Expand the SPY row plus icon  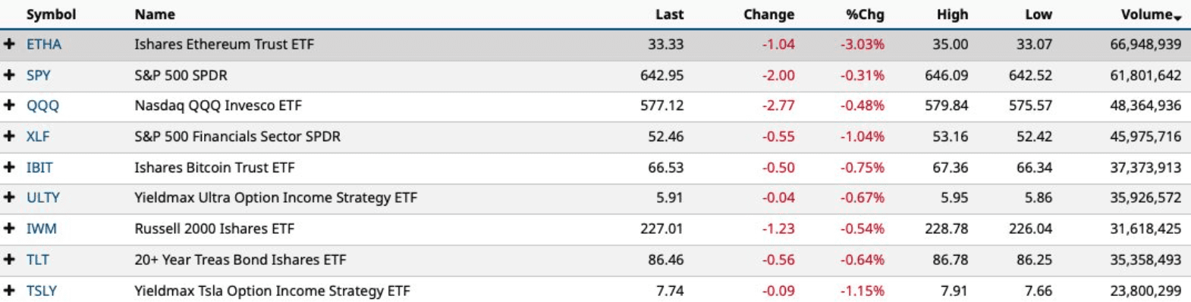pyautogui.click(x=9, y=75)
